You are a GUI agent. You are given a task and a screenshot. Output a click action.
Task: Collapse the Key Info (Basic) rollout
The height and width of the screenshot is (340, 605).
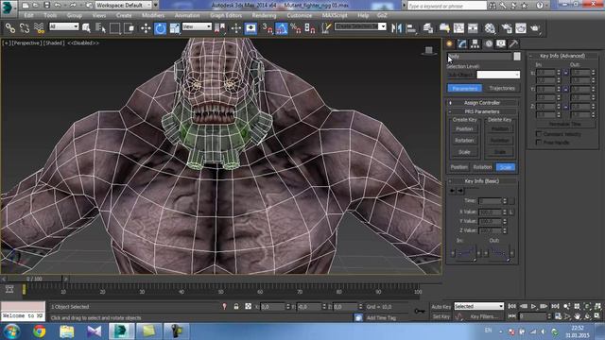tap(482, 181)
